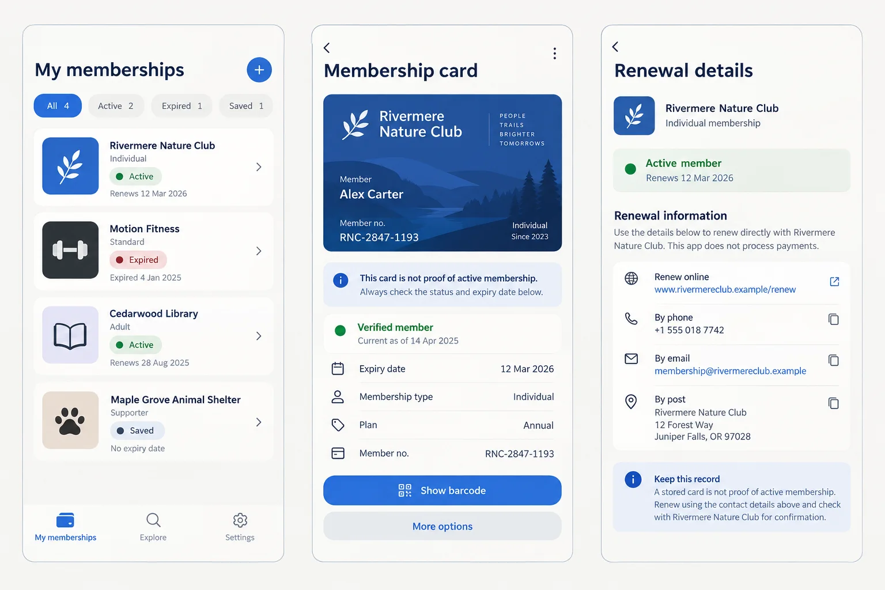Copy the phone number
Image resolution: width=885 pixels, height=590 pixels.
coord(834,319)
